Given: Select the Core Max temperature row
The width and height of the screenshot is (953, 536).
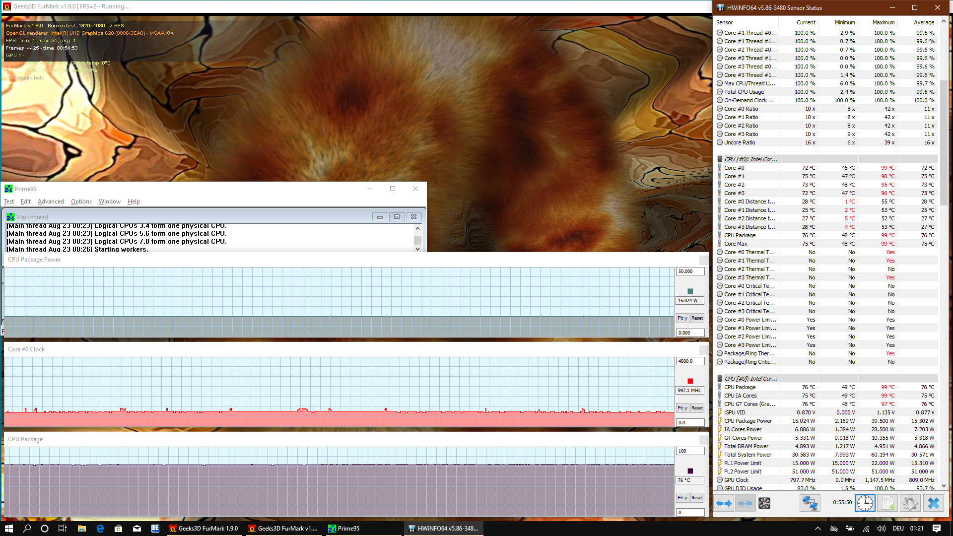Looking at the screenshot, I should click(826, 244).
